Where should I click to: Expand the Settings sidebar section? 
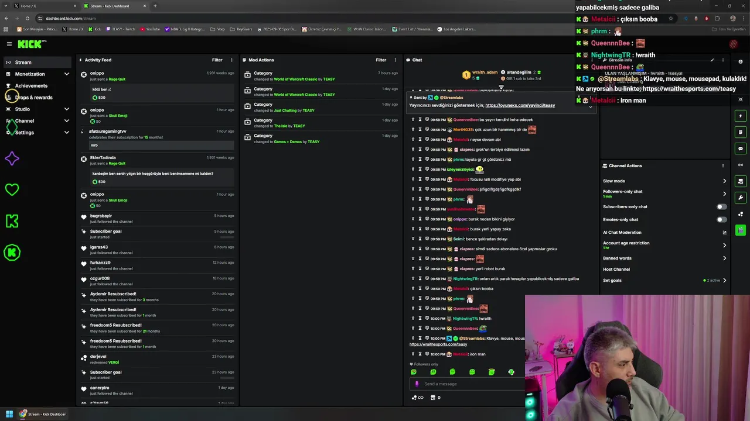tap(66, 133)
